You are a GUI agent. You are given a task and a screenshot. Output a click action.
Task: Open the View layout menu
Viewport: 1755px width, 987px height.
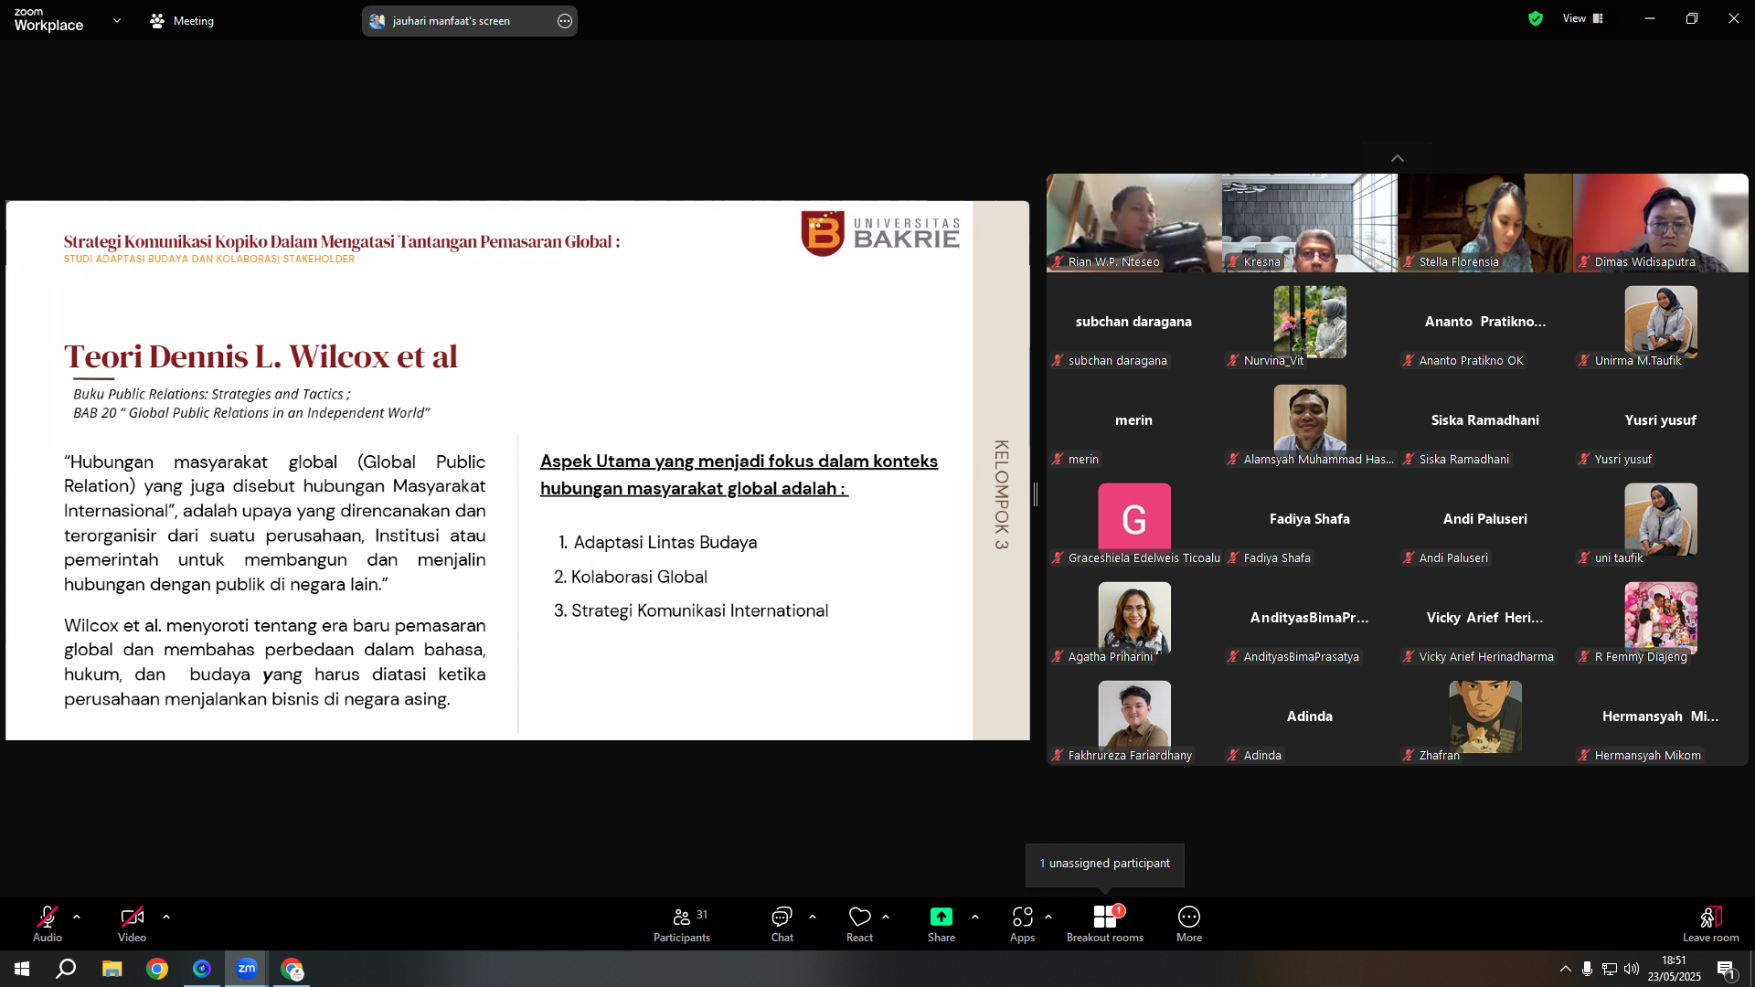1583,18
